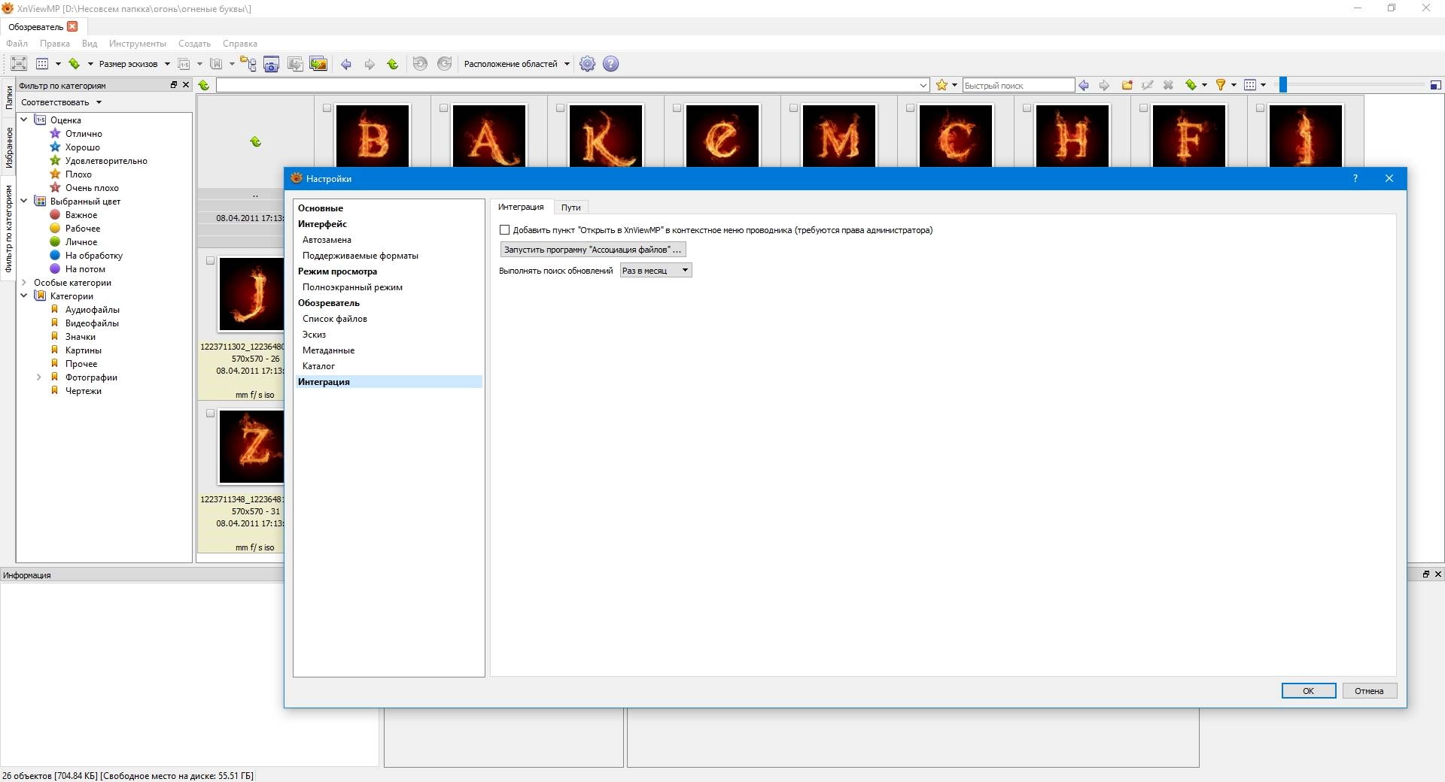Maximize browser panel icon at far right
The width and height of the screenshot is (1445, 782).
pos(1435,85)
